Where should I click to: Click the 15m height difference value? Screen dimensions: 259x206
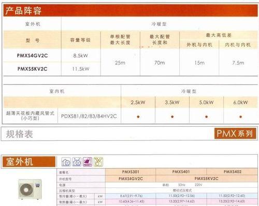(x=199, y=63)
